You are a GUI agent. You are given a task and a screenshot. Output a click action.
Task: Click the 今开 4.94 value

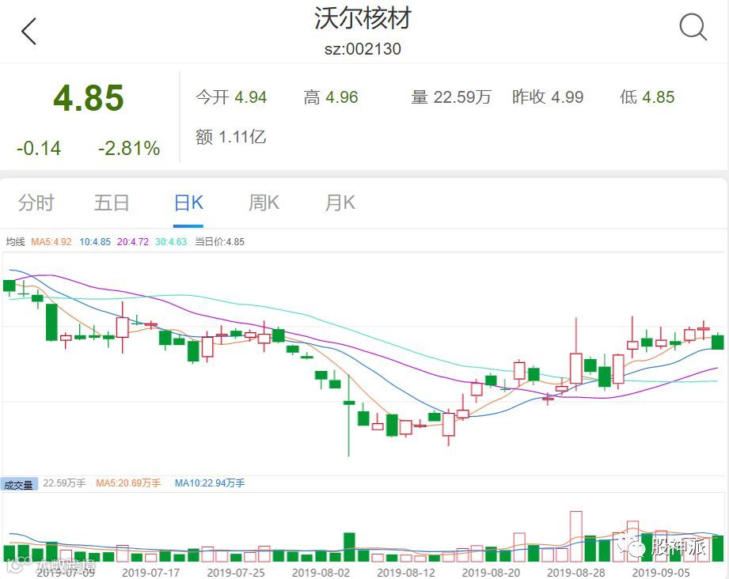click(x=231, y=97)
